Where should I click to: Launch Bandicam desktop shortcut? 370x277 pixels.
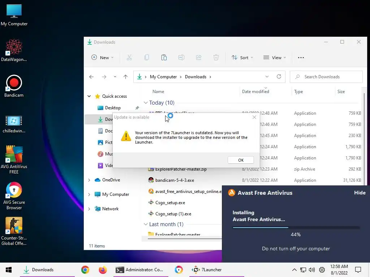click(x=14, y=86)
